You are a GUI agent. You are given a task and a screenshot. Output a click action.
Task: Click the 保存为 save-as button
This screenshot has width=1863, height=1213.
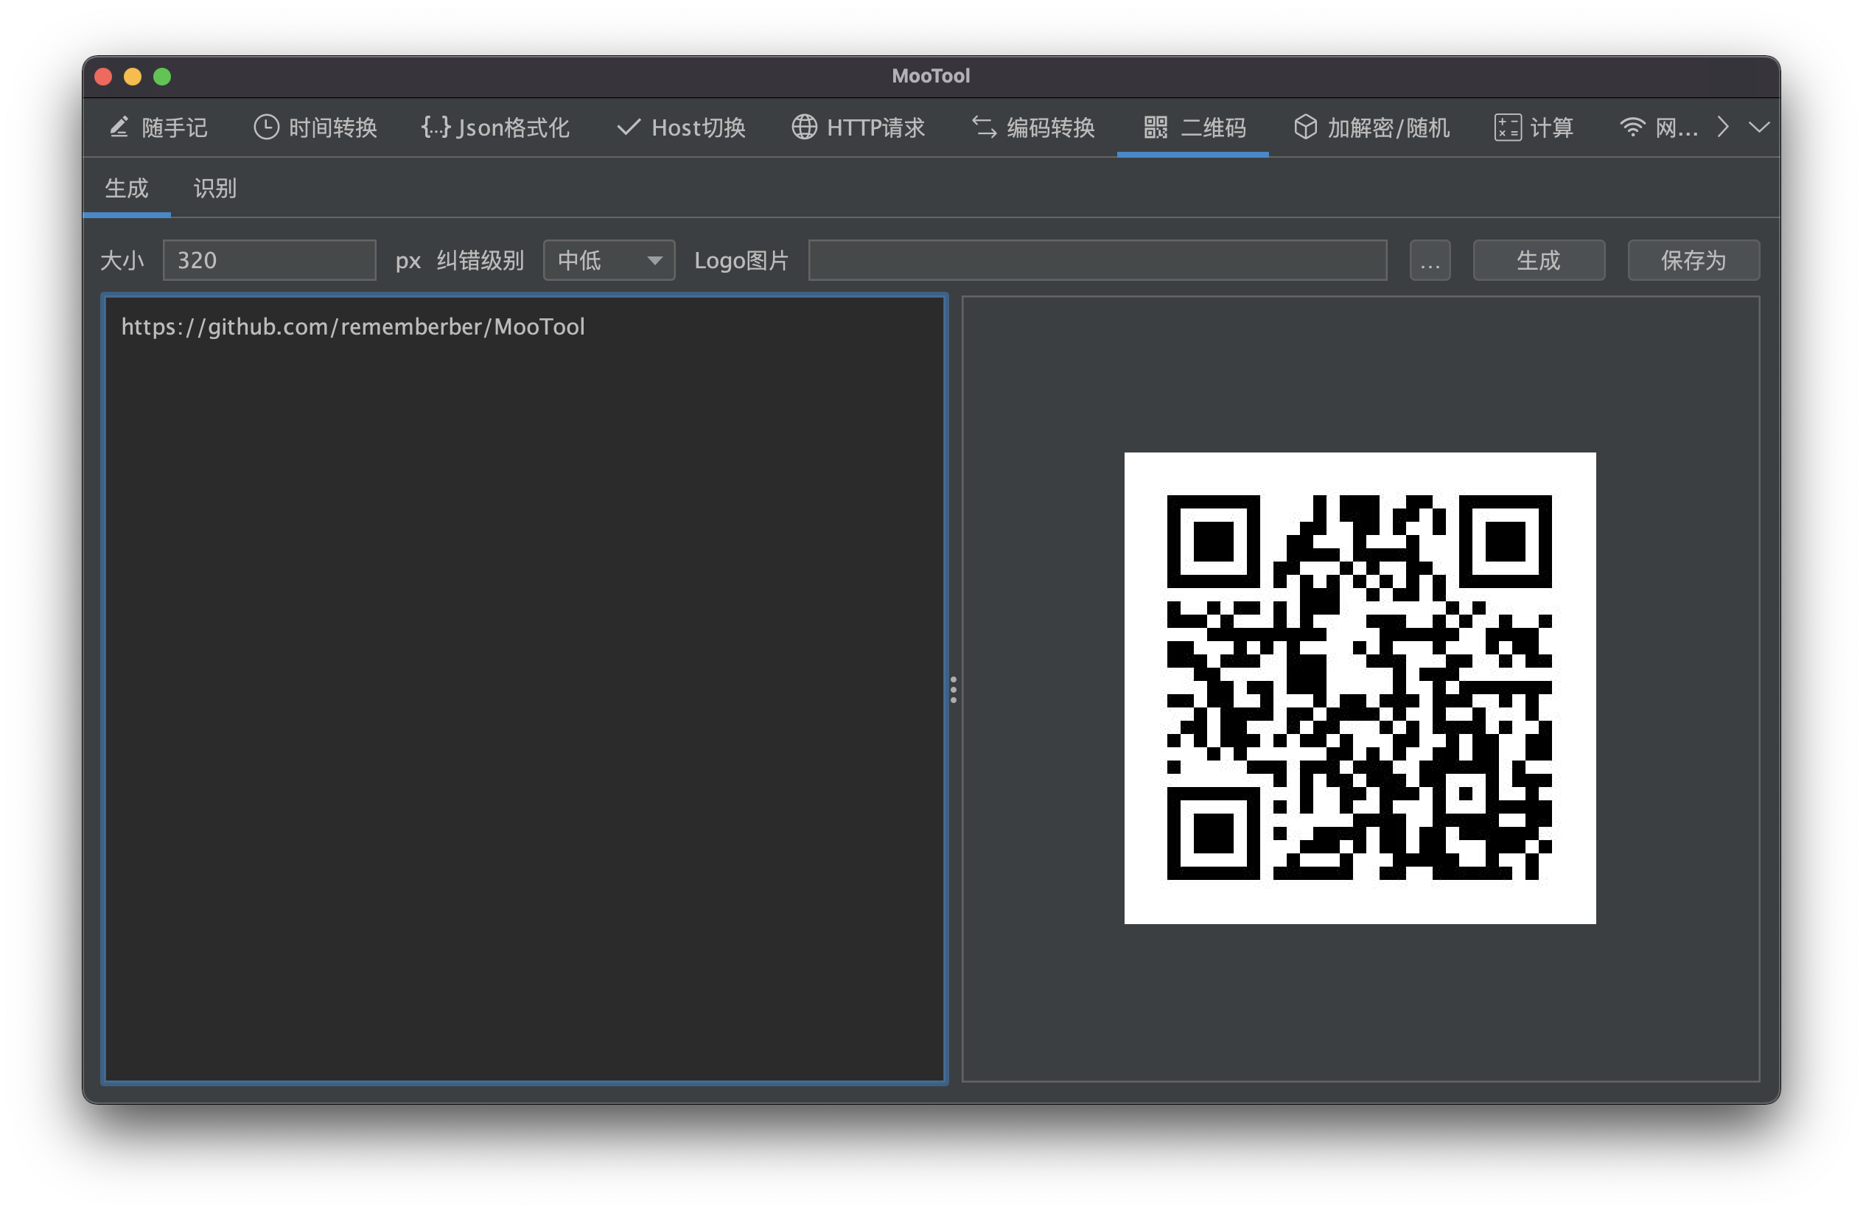1694,260
